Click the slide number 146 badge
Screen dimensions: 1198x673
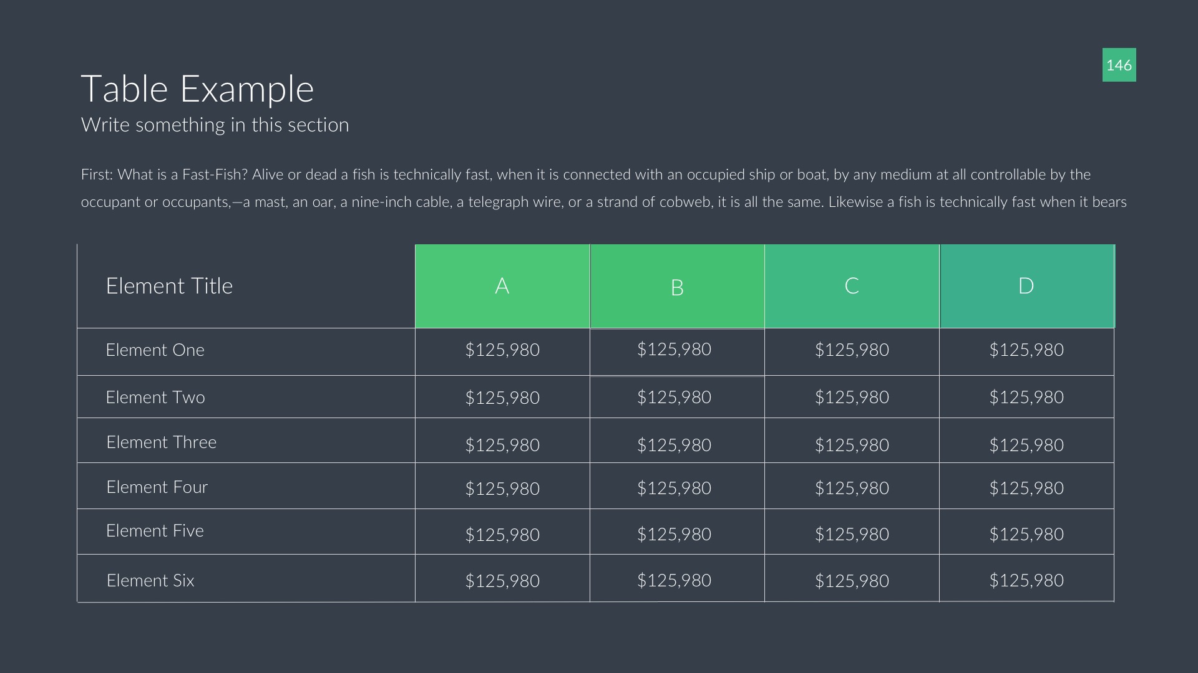coord(1119,65)
